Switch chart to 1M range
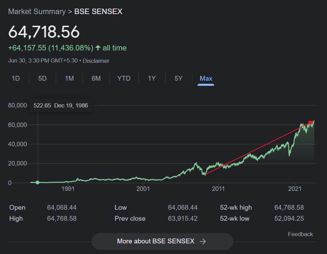 [69, 78]
